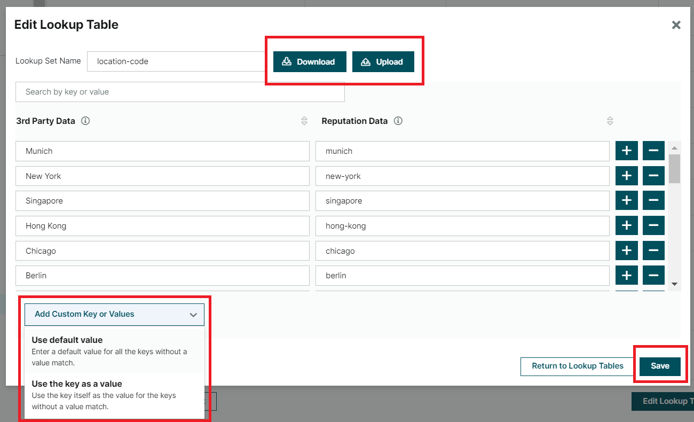694x422 pixels.
Task: Edit the singapore value field
Action: pos(462,201)
